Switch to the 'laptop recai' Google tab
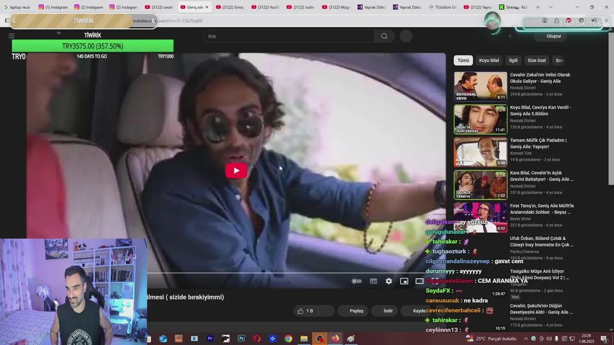 click(x=17, y=7)
